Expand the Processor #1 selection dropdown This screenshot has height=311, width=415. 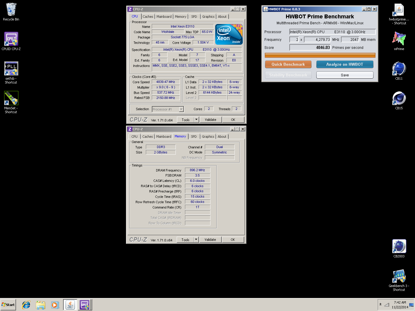pos(181,109)
